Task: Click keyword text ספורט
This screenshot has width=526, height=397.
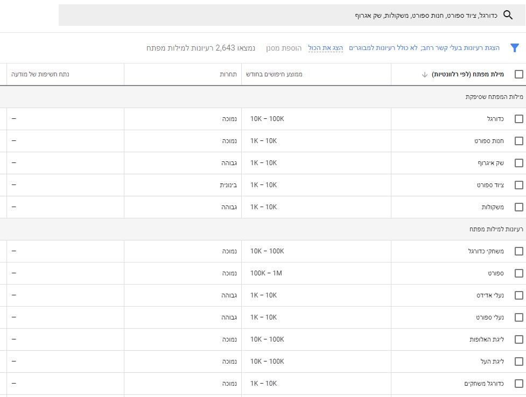Action: (x=496, y=273)
